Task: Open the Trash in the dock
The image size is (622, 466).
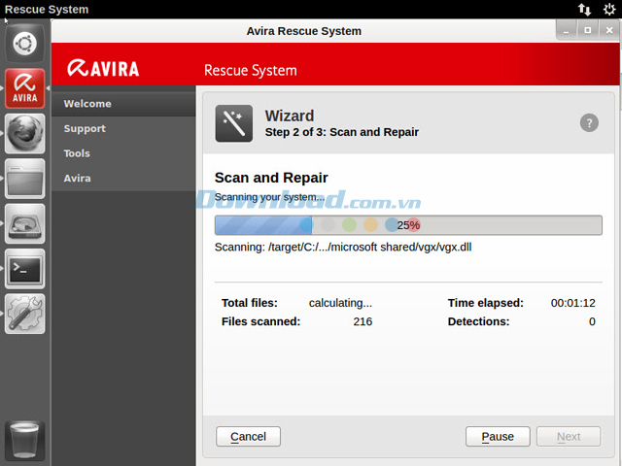Action: click(24, 442)
